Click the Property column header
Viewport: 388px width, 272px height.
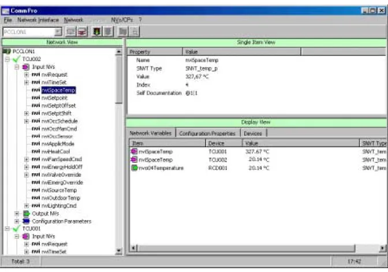click(155, 52)
